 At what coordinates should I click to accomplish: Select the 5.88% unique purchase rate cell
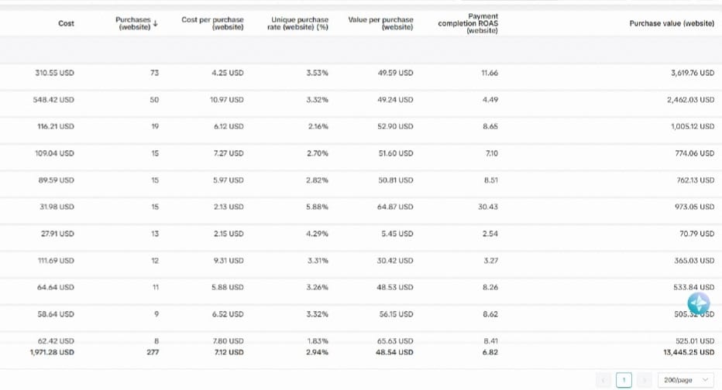(x=318, y=207)
